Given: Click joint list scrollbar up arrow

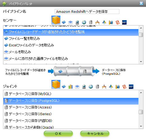Looking at the screenshot, I should point(141,93).
